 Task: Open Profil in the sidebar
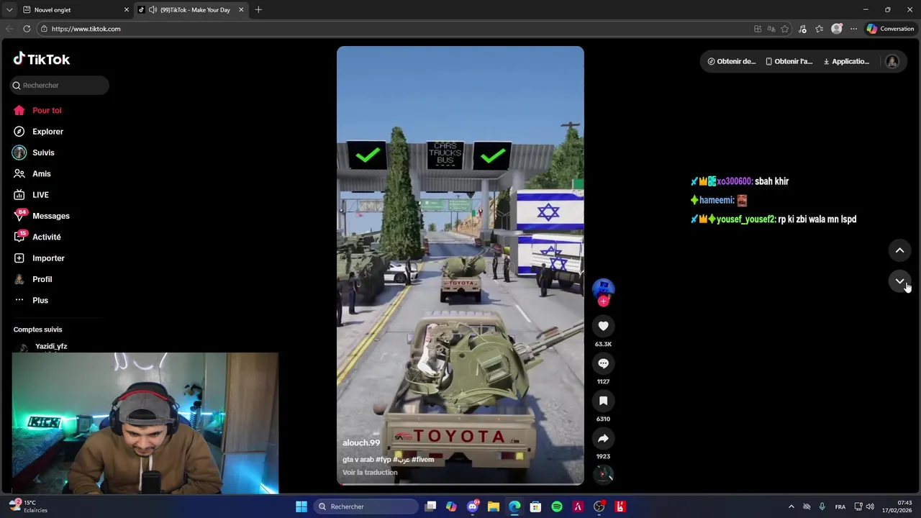tap(33, 279)
